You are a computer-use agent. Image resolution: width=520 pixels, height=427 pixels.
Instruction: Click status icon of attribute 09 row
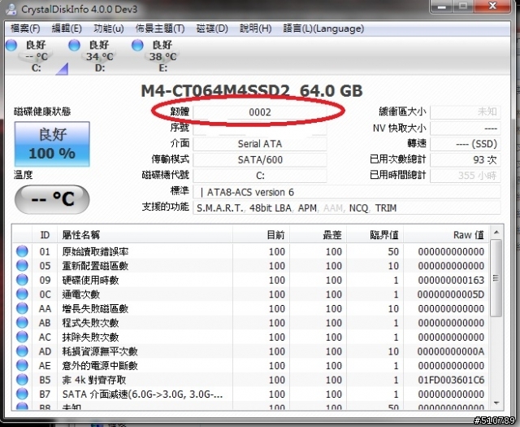(x=22, y=280)
